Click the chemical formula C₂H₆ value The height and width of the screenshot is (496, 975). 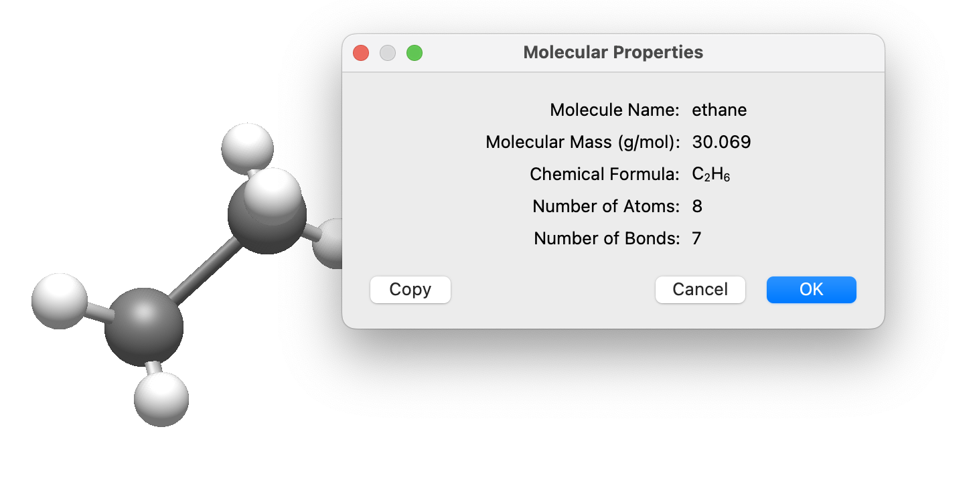[710, 175]
